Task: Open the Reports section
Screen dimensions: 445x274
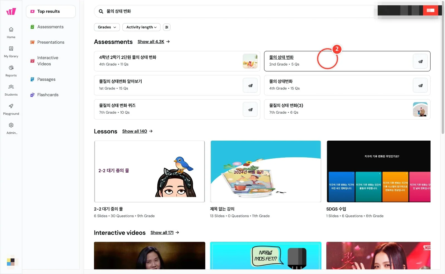Action: [x=11, y=71]
